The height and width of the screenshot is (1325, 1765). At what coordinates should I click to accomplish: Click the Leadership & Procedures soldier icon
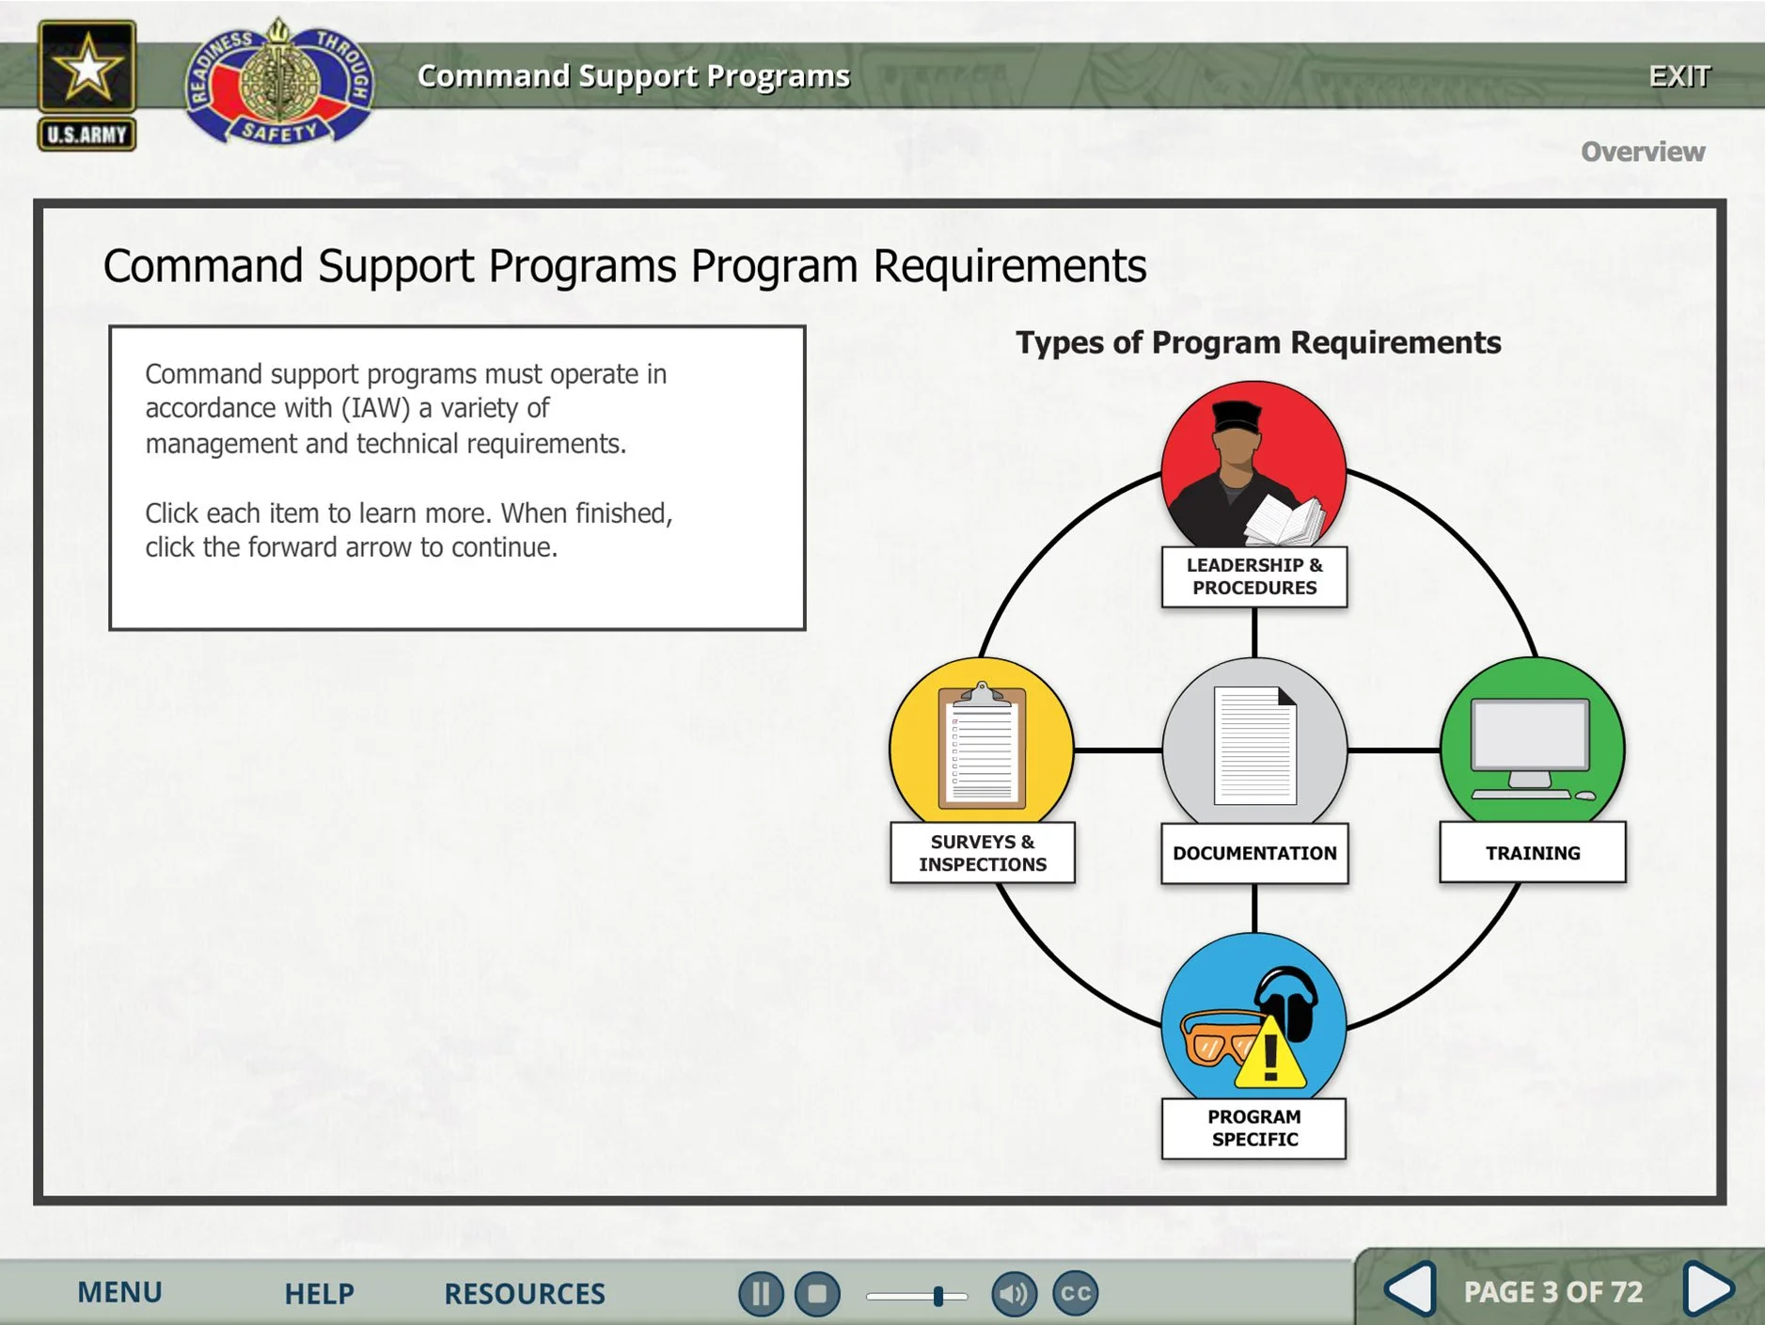pos(1253,465)
